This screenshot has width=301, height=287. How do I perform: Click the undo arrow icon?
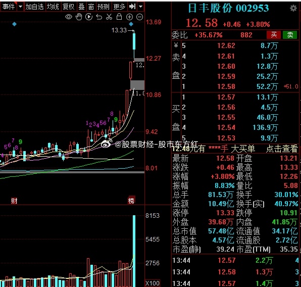click(x=99, y=17)
